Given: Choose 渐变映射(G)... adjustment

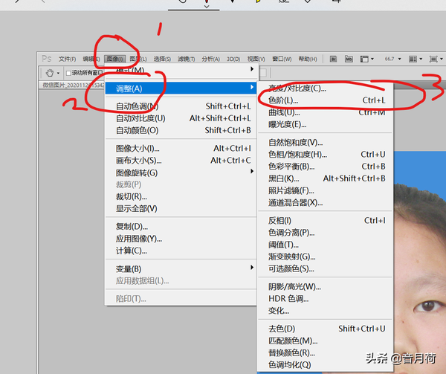Looking at the screenshot, I should 326,257.
